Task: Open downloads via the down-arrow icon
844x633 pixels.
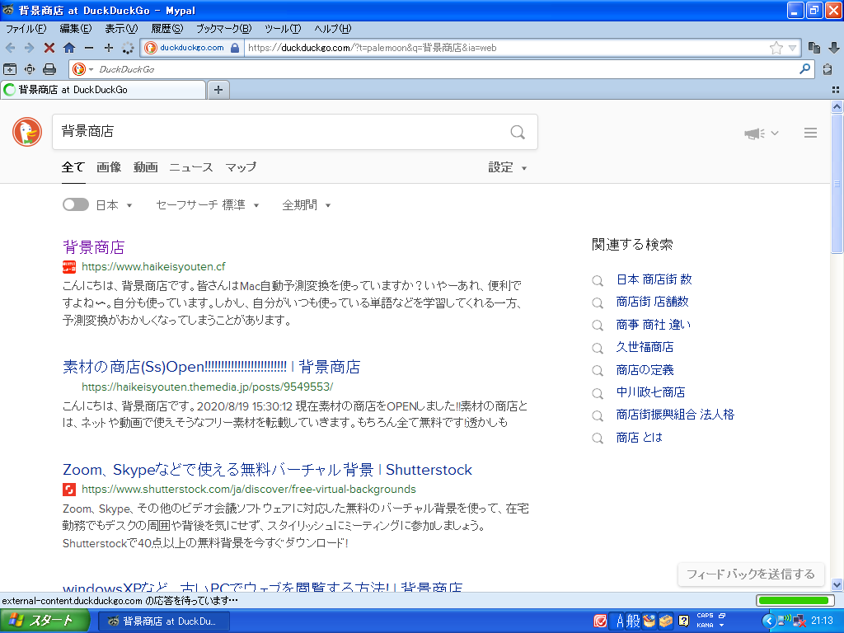Action: click(834, 48)
